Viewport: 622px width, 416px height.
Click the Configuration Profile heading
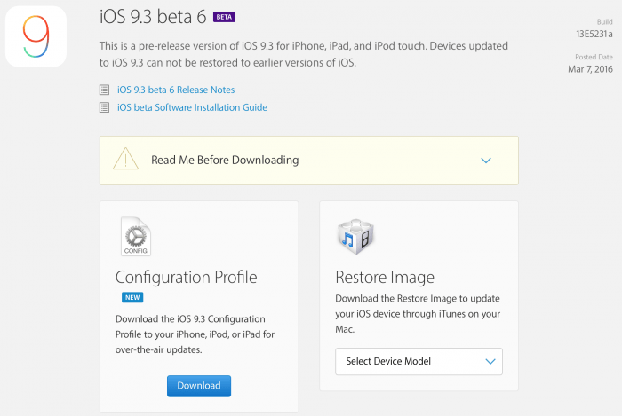point(186,277)
